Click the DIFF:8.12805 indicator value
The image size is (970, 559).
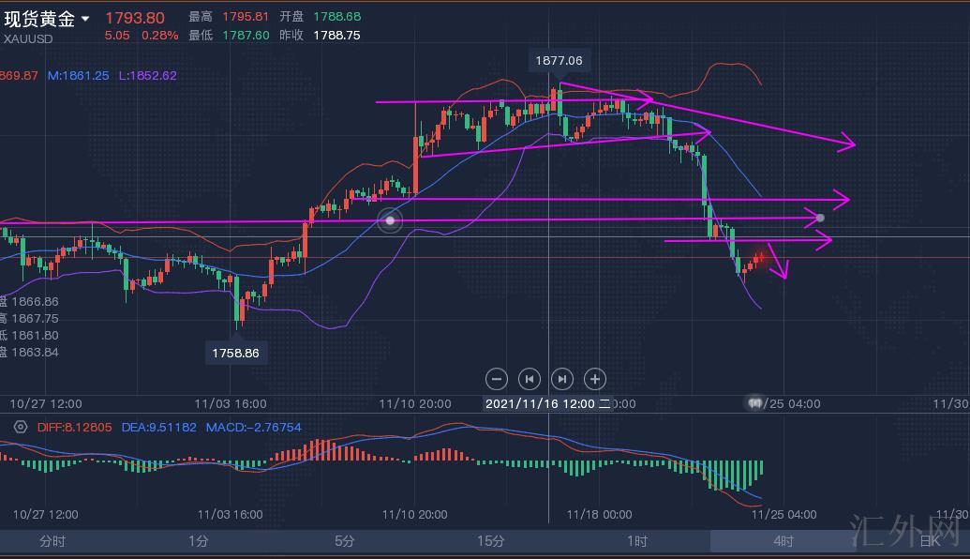74,427
